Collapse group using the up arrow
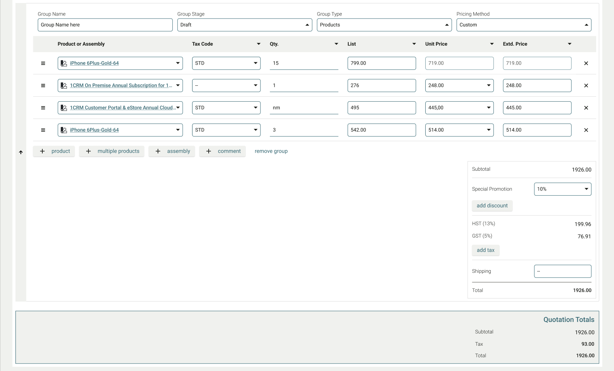The image size is (614, 371). point(21,152)
